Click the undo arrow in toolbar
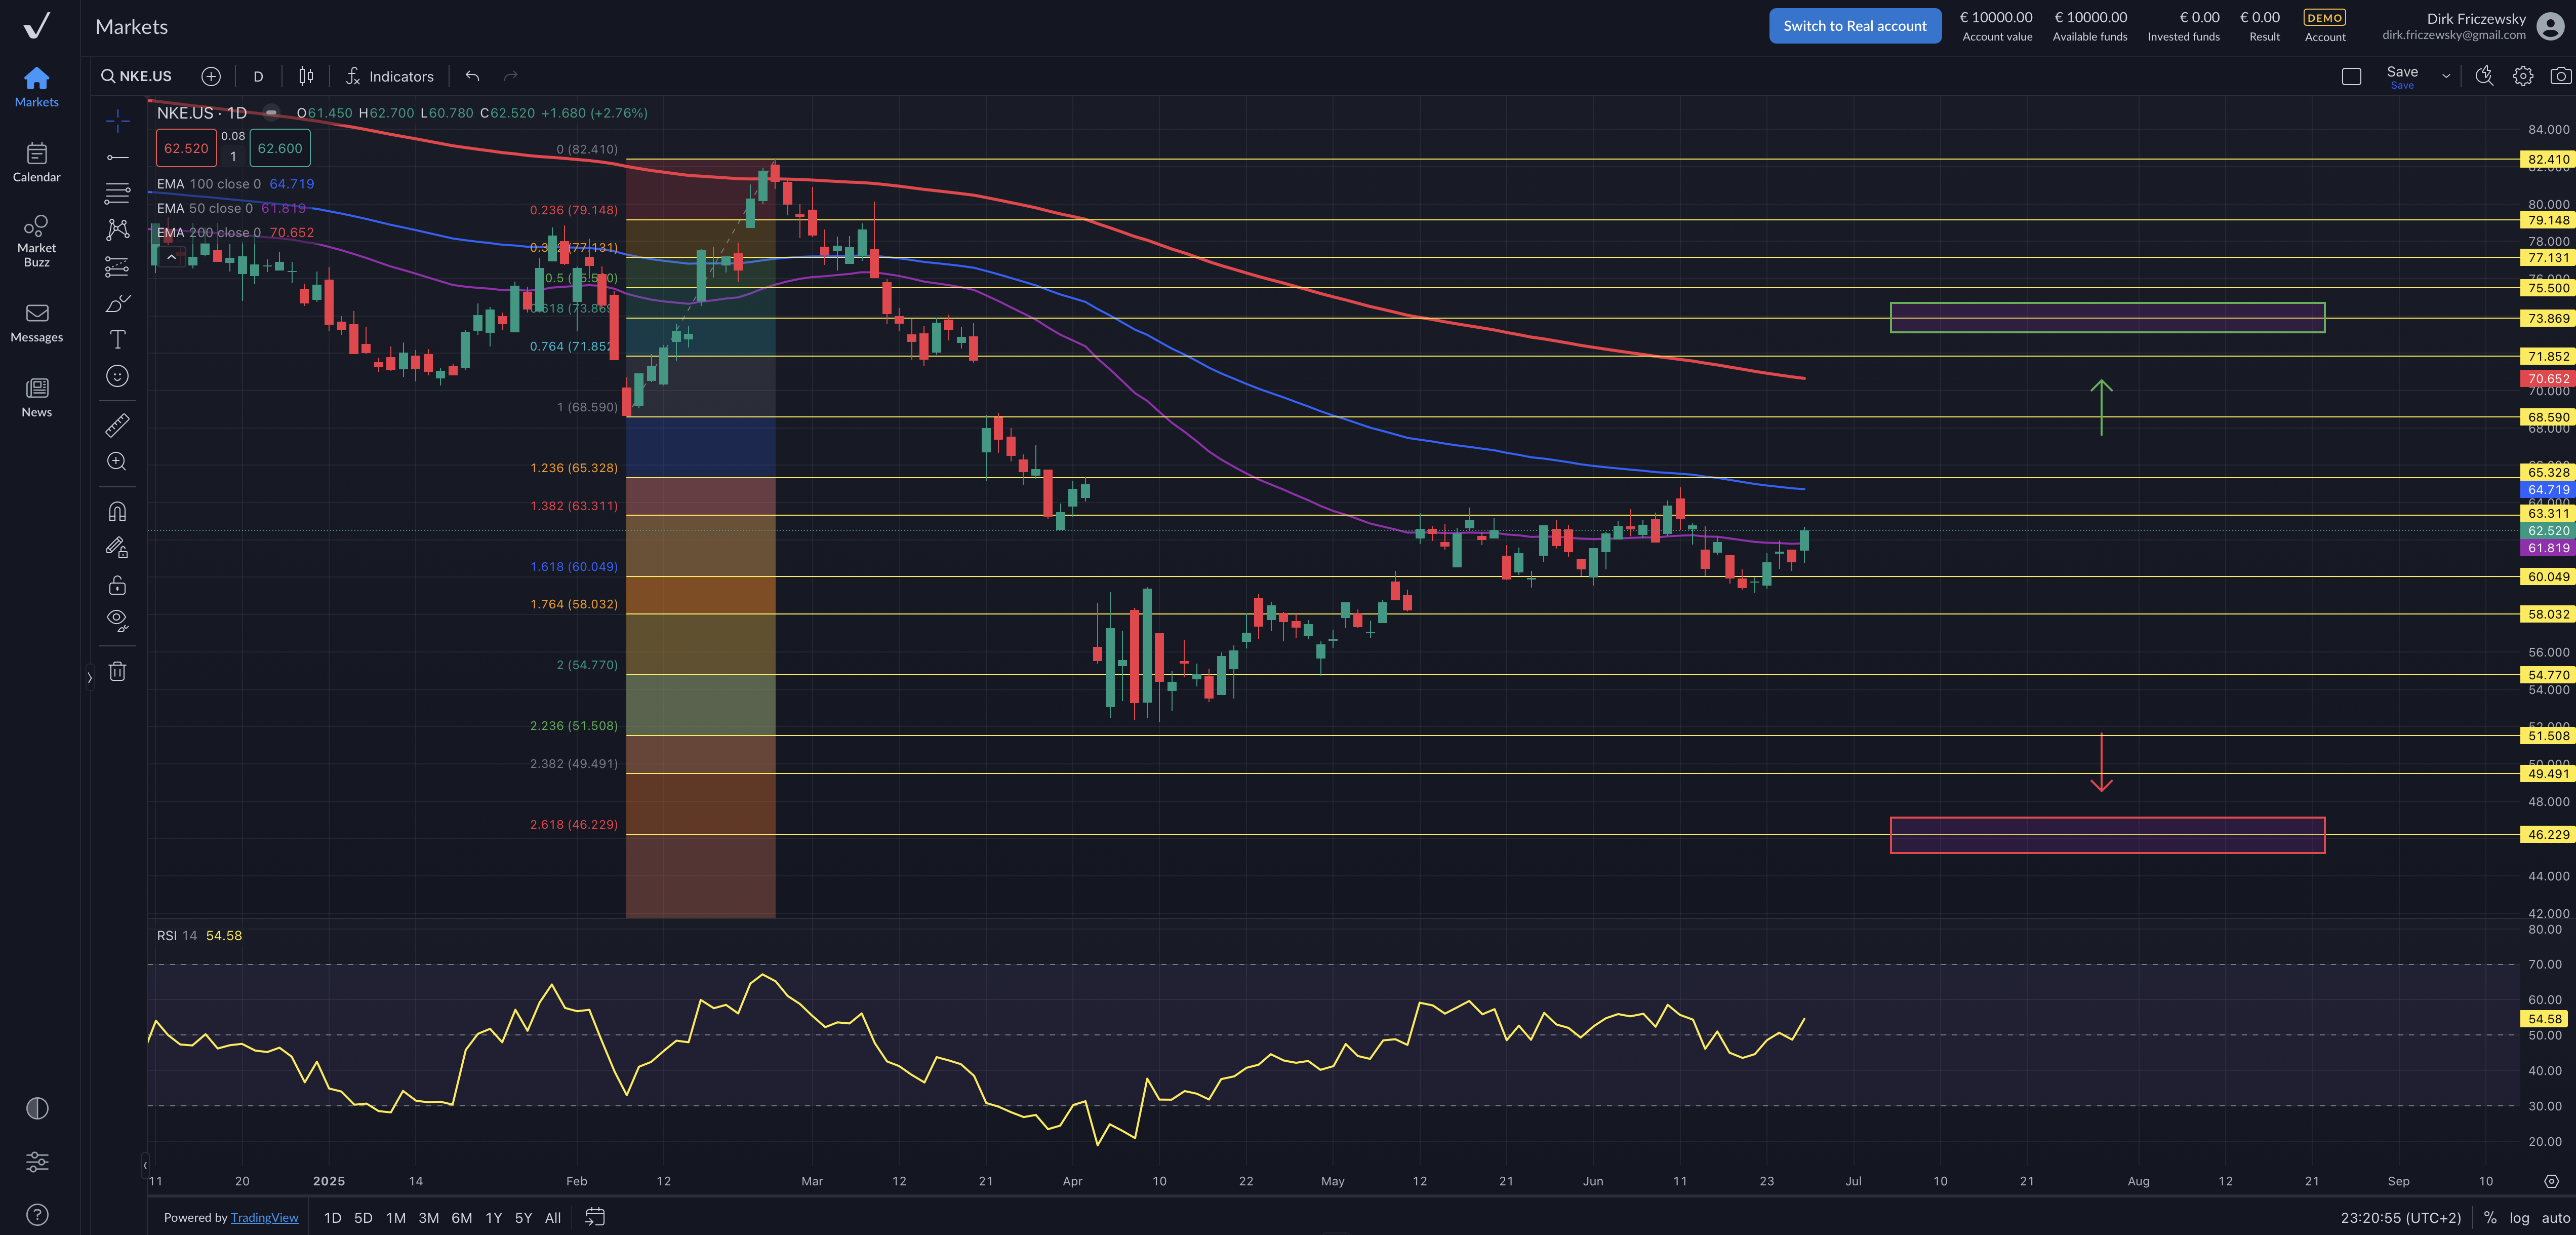This screenshot has height=1235, width=2576. [472, 76]
